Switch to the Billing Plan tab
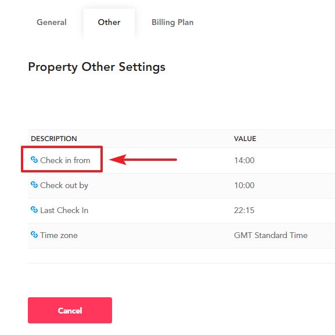The height and width of the screenshot is (335, 335). point(172,23)
